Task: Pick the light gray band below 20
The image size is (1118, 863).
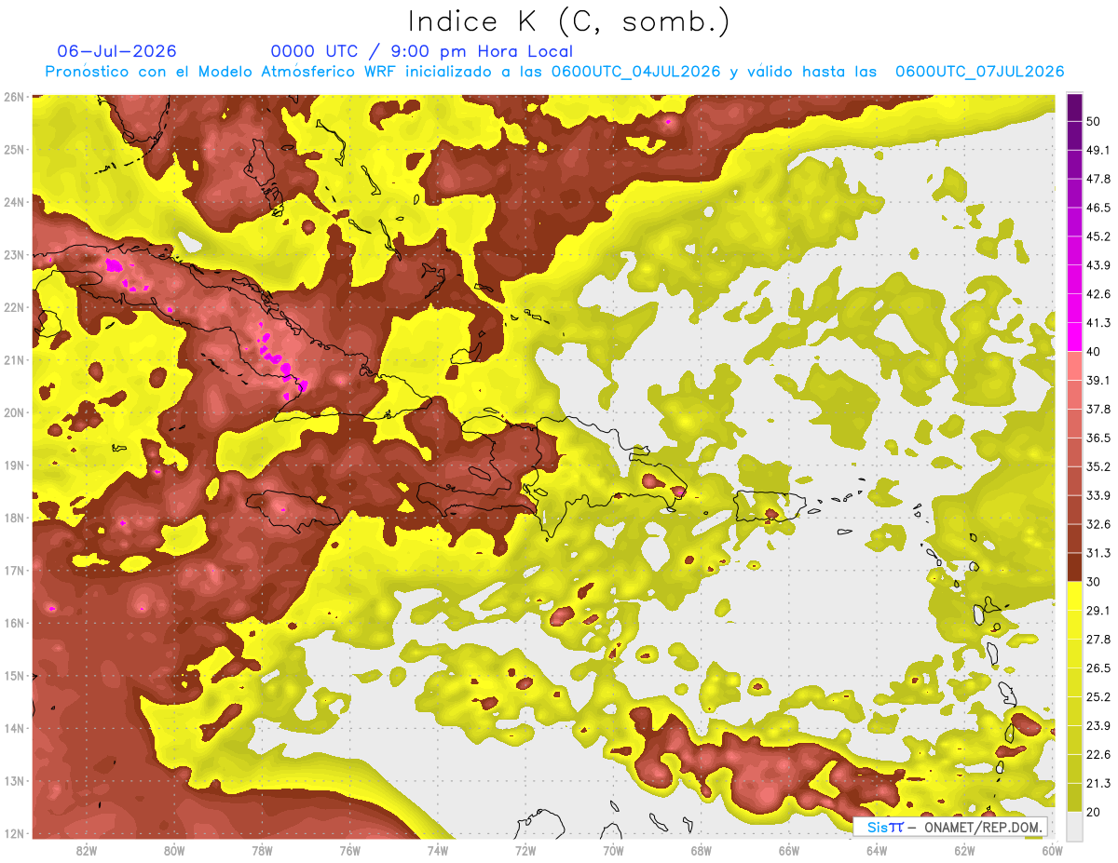Action: pos(1074,826)
